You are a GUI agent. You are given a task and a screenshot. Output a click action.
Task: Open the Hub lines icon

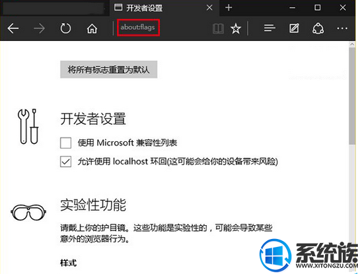(269, 28)
